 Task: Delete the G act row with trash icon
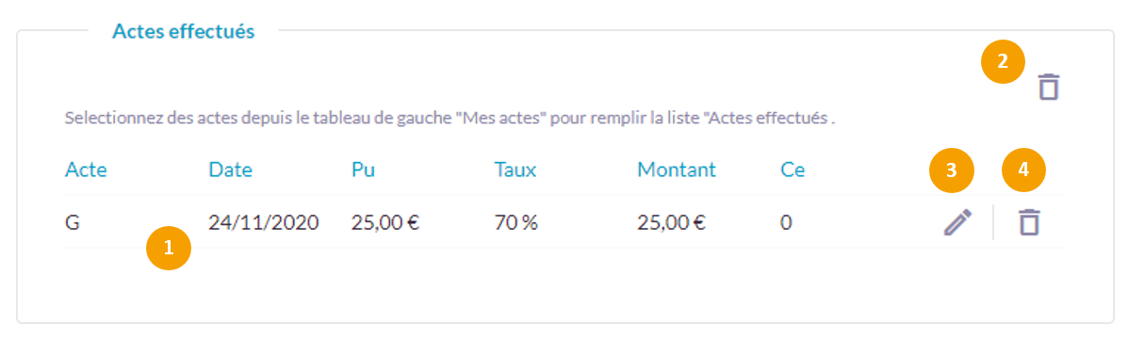1029,222
